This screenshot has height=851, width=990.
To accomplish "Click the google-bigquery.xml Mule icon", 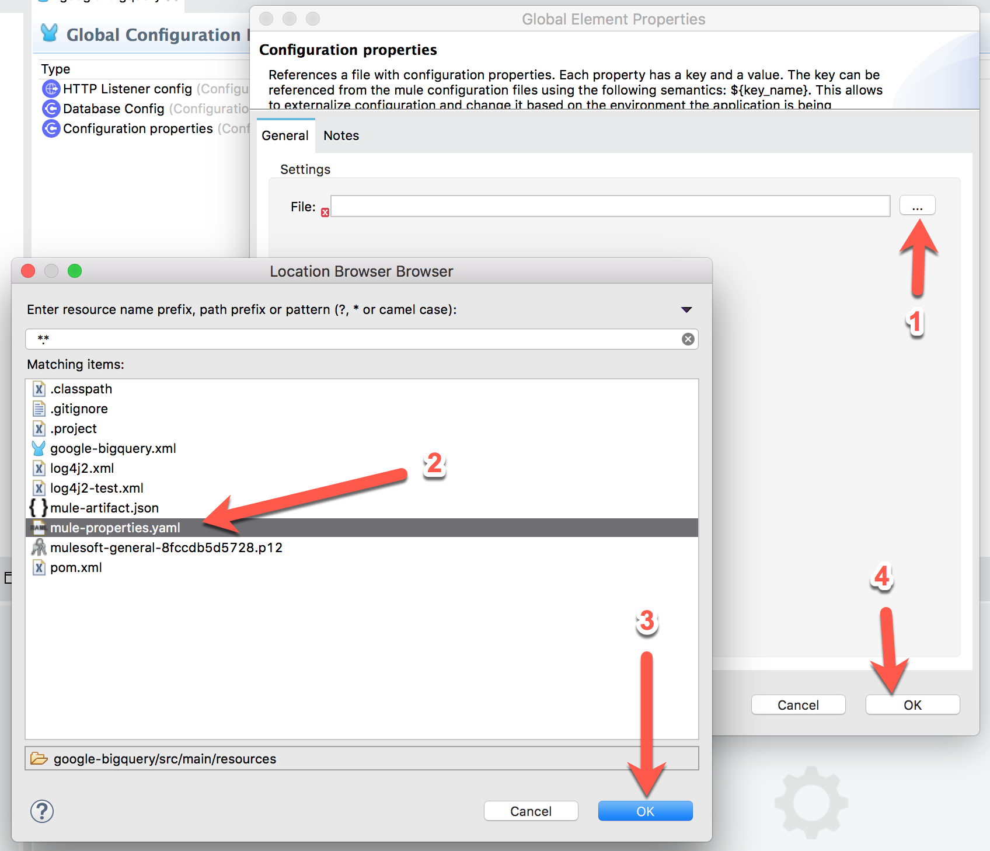I will [x=39, y=448].
